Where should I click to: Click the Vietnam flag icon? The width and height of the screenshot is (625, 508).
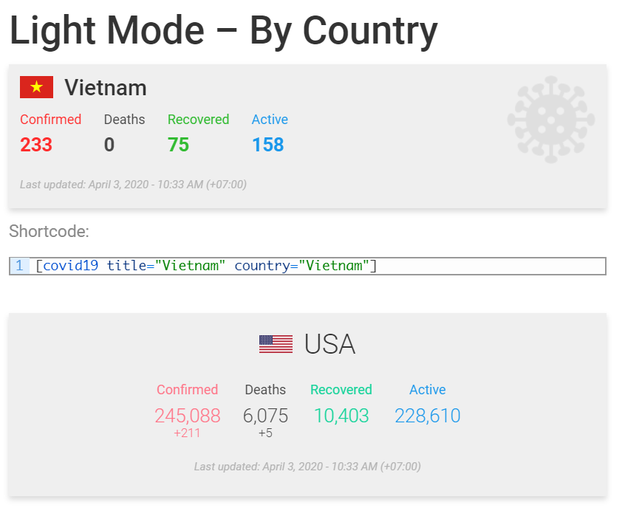(36, 88)
